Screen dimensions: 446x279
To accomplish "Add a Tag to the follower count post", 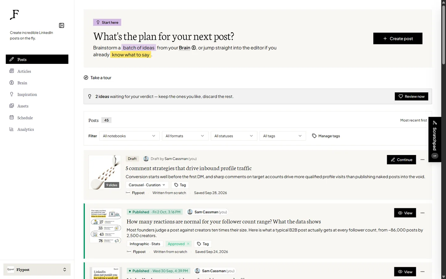I will click(203, 244).
